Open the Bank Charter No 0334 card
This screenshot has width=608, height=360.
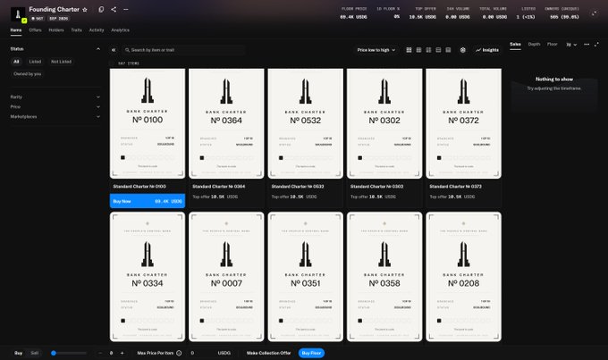tap(148, 277)
